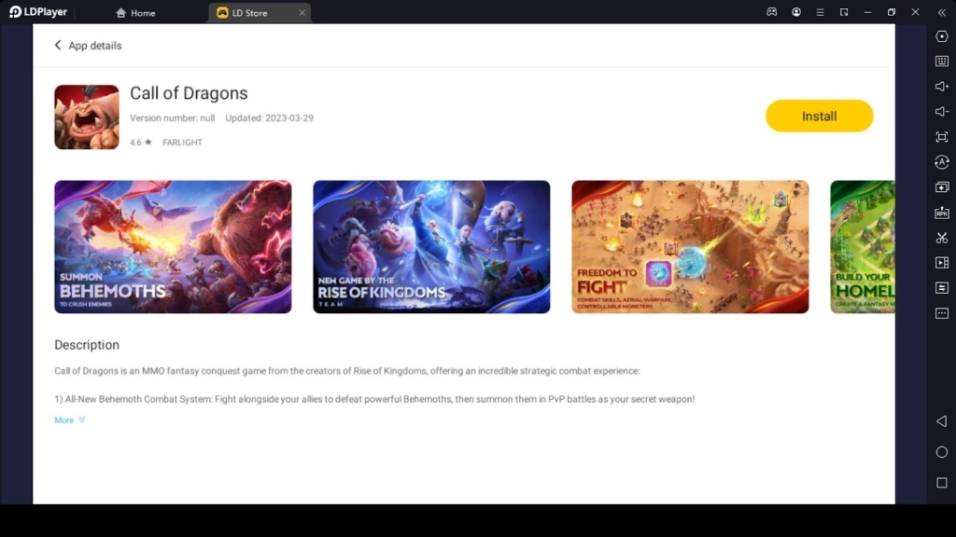Install APK icon in sidebar
956x537 pixels.
click(x=941, y=213)
